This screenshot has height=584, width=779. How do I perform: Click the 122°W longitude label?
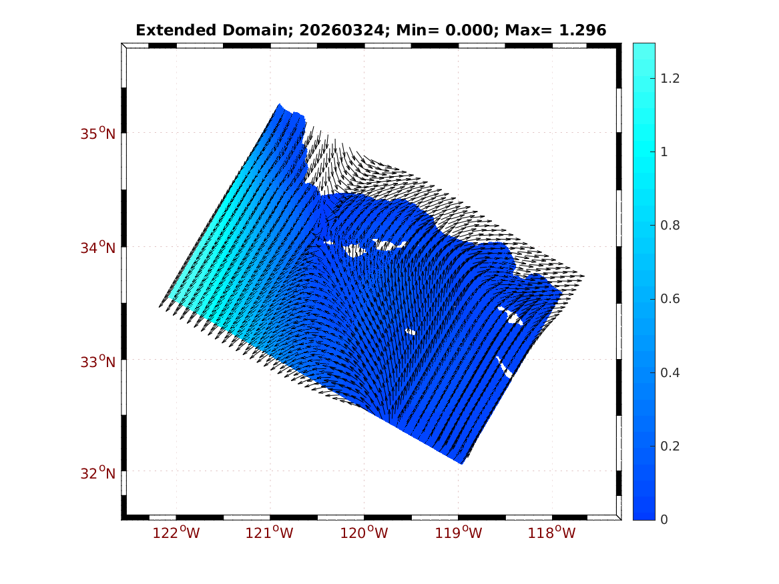[x=177, y=533]
